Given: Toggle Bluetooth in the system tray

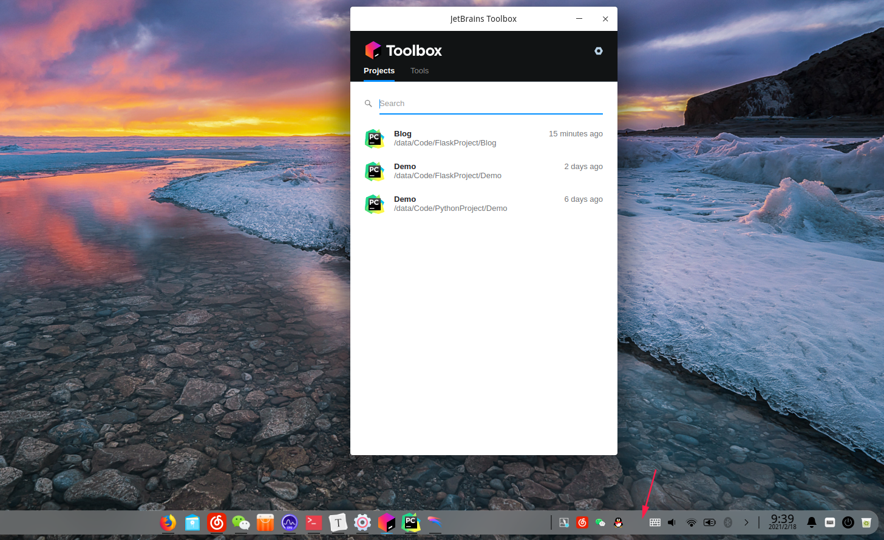Looking at the screenshot, I should click(x=728, y=522).
